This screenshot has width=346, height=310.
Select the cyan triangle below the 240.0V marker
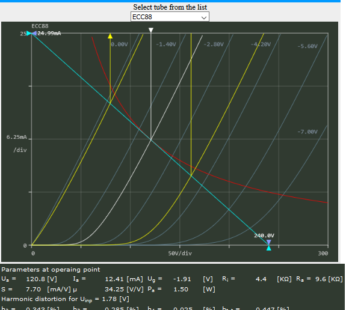tap(269, 248)
